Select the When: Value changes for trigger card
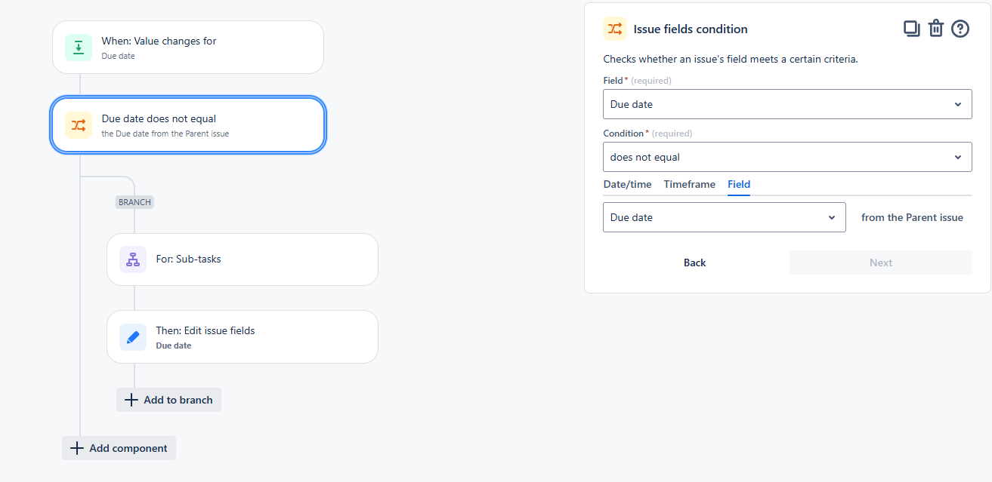 pyautogui.click(x=188, y=47)
